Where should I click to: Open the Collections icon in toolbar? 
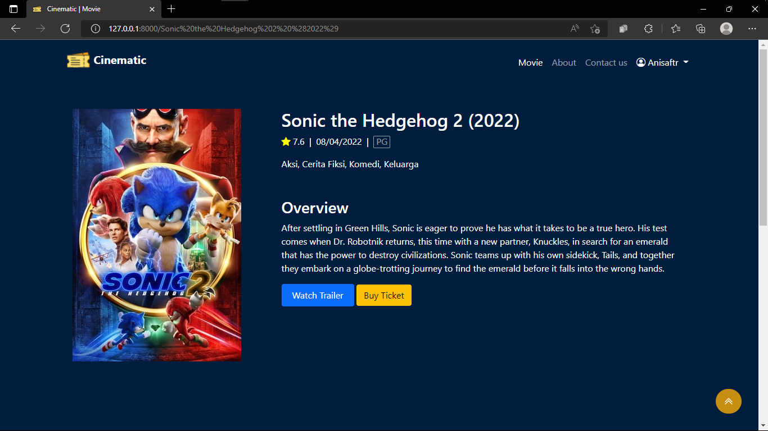701,29
